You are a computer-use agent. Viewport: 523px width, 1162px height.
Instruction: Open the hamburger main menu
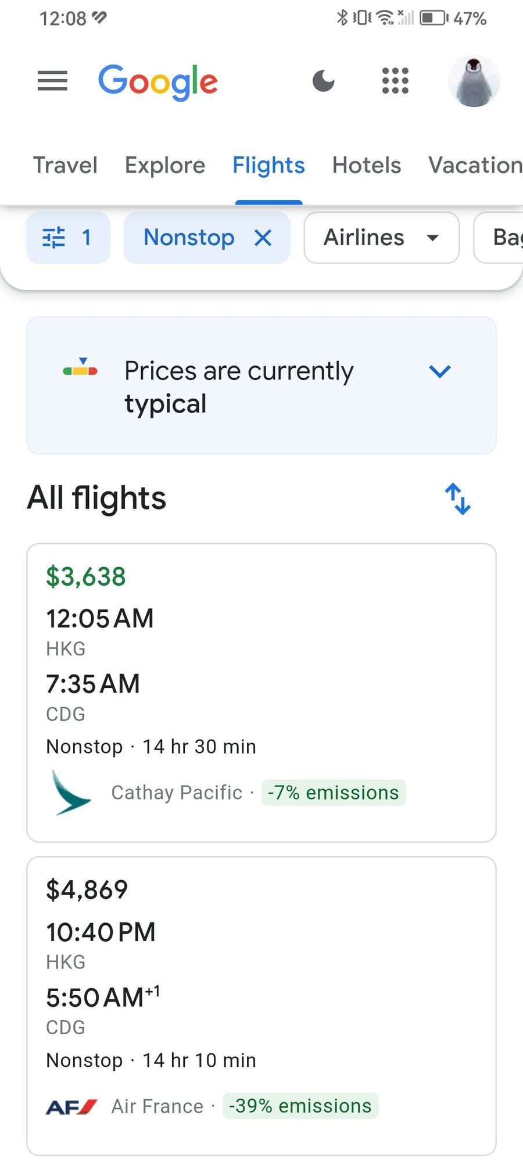(52, 81)
